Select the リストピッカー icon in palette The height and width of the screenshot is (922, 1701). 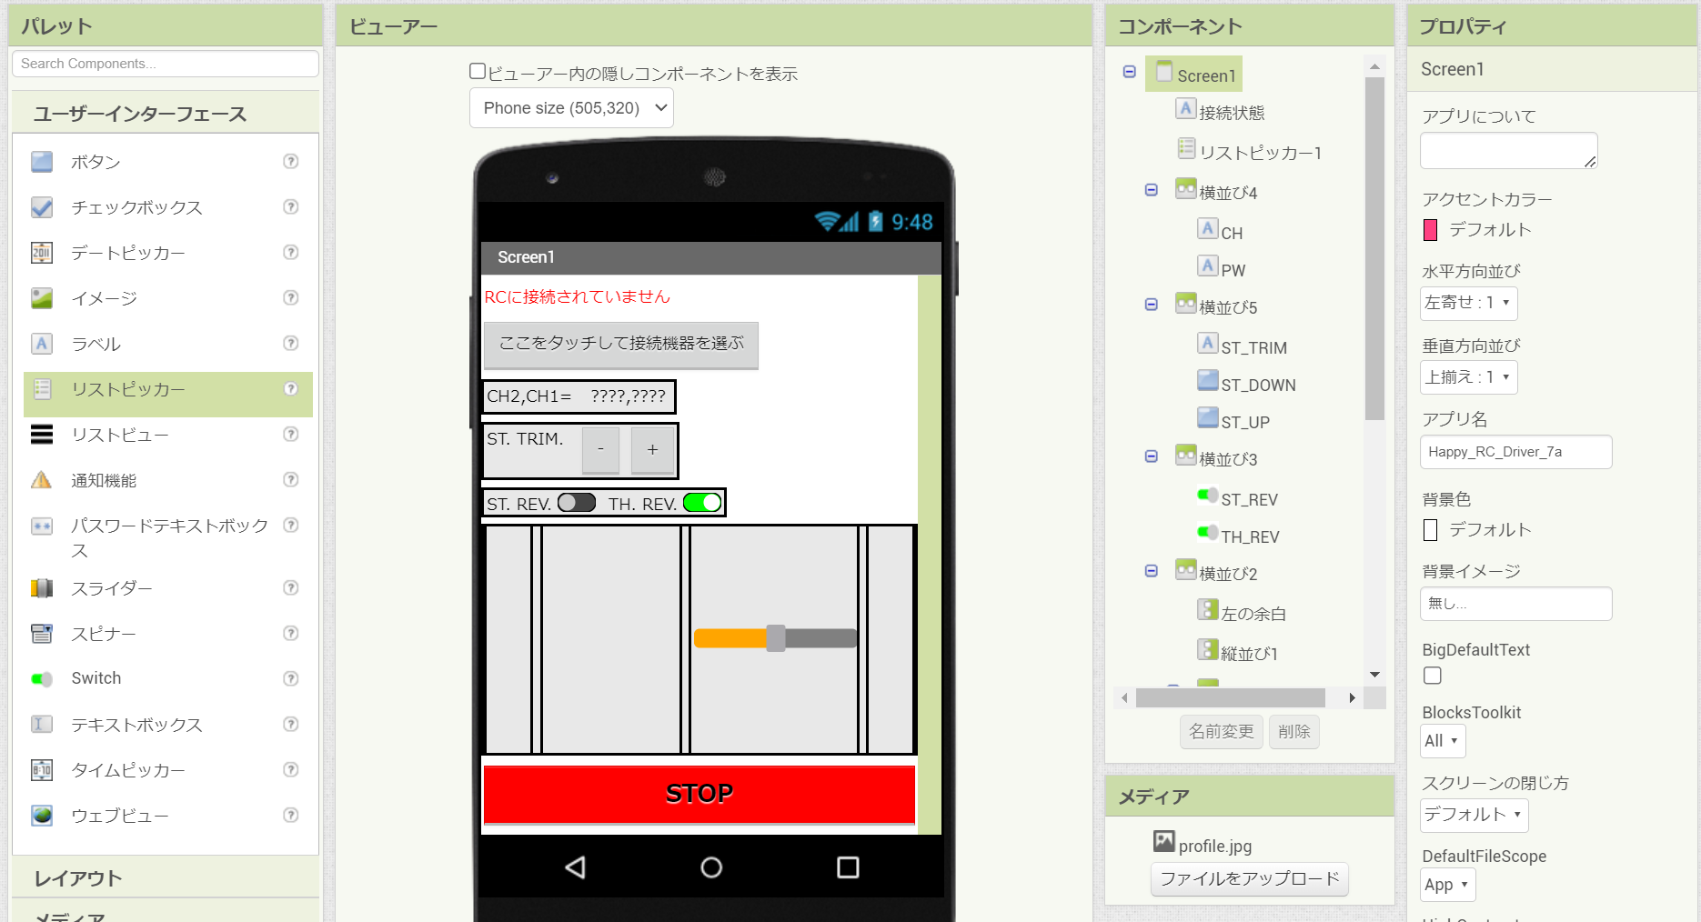click(42, 389)
